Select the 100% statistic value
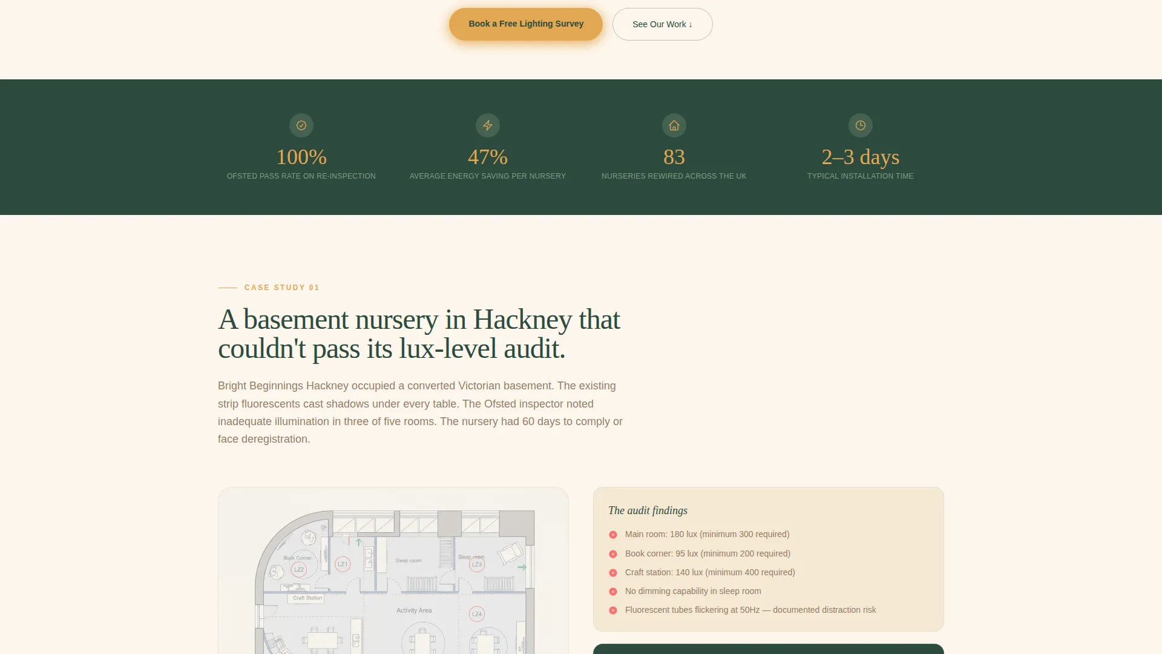This screenshot has height=654, width=1162. point(301,157)
